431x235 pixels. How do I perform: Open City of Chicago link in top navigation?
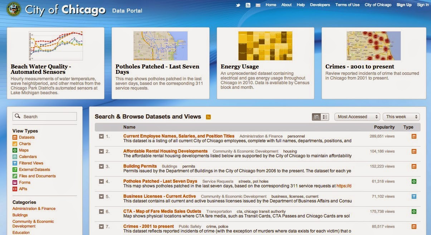(x=378, y=5)
